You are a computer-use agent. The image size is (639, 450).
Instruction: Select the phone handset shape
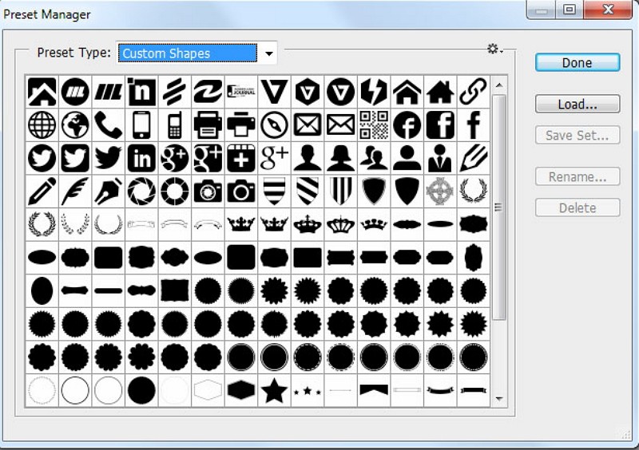(x=108, y=125)
